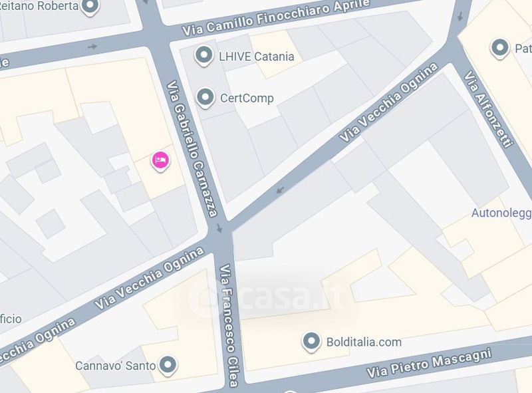Select the CertComp map pin
532x393 pixels.
click(x=205, y=98)
